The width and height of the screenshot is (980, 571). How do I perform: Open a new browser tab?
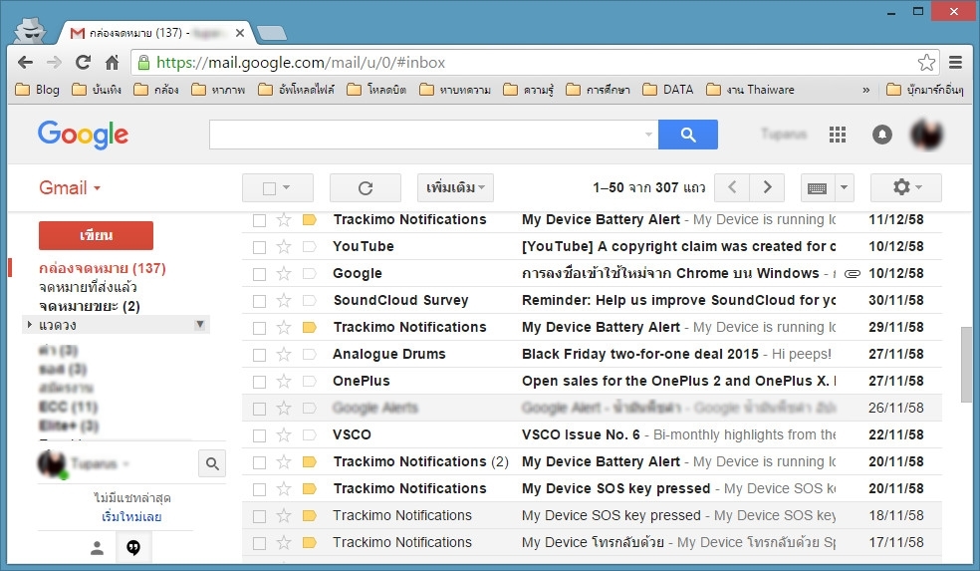272,33
